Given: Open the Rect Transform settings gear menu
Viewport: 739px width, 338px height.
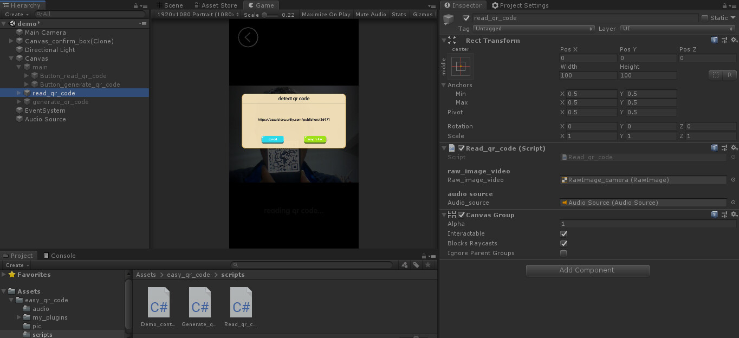Looking at the screenshot, I should pyautogui.click(x=734, y=40).
